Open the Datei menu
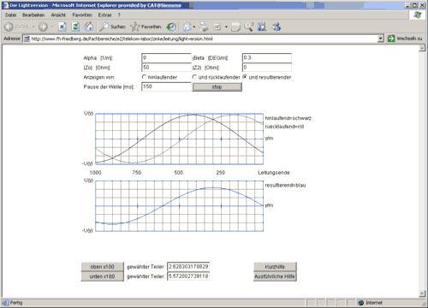 10,15
